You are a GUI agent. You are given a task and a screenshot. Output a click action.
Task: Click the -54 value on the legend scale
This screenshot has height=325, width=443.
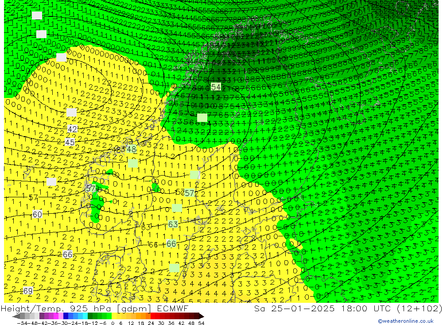click(22, 323)
